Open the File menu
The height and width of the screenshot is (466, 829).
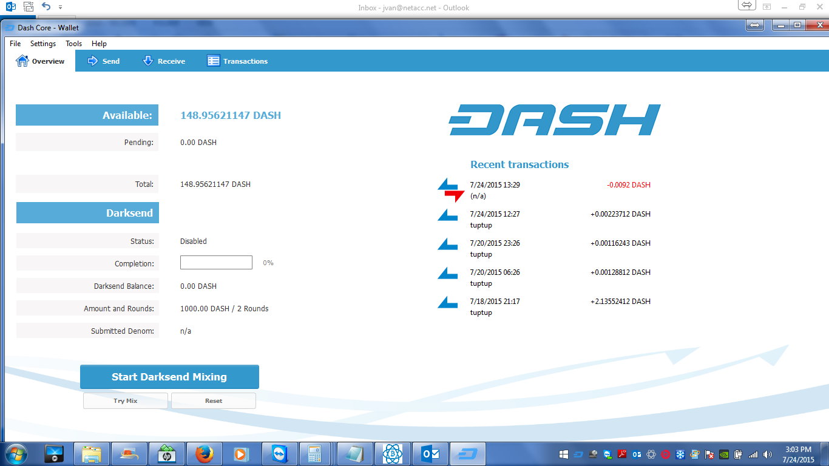click(15, 44)
